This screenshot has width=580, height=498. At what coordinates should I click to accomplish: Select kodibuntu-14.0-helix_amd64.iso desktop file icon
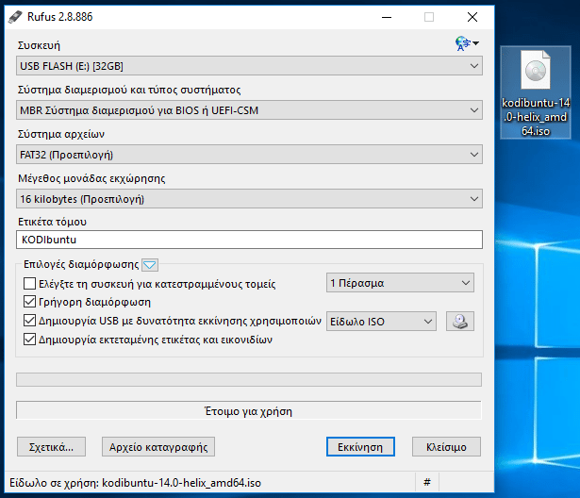536,92
